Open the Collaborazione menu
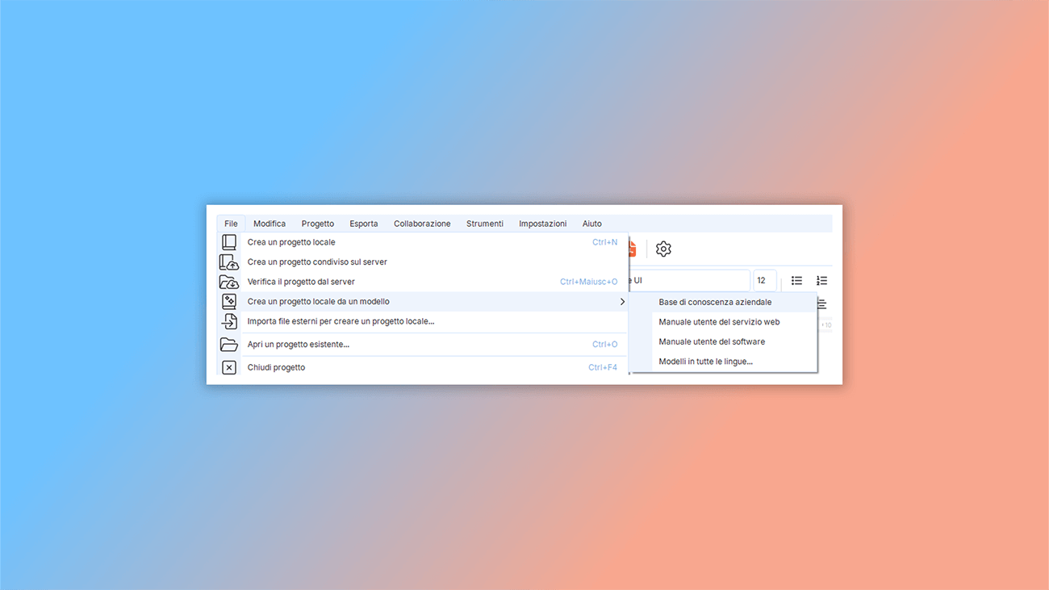The image size is (1049, 590). [x=422, y=224]
